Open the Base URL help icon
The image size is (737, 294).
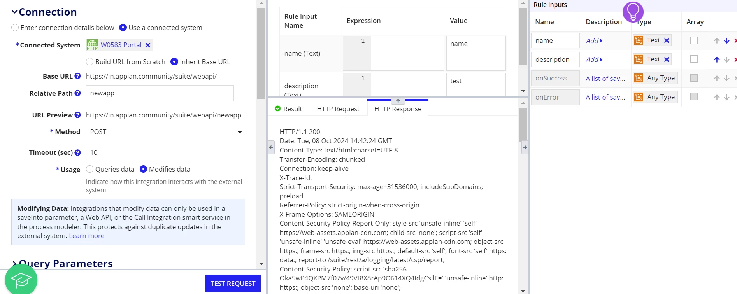tap(77, 76)
